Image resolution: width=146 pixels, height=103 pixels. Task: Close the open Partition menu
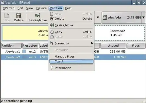point(56,8)
